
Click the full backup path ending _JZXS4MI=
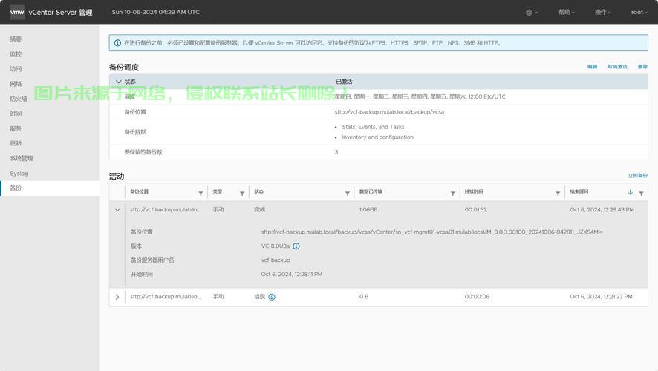point(431,232)
